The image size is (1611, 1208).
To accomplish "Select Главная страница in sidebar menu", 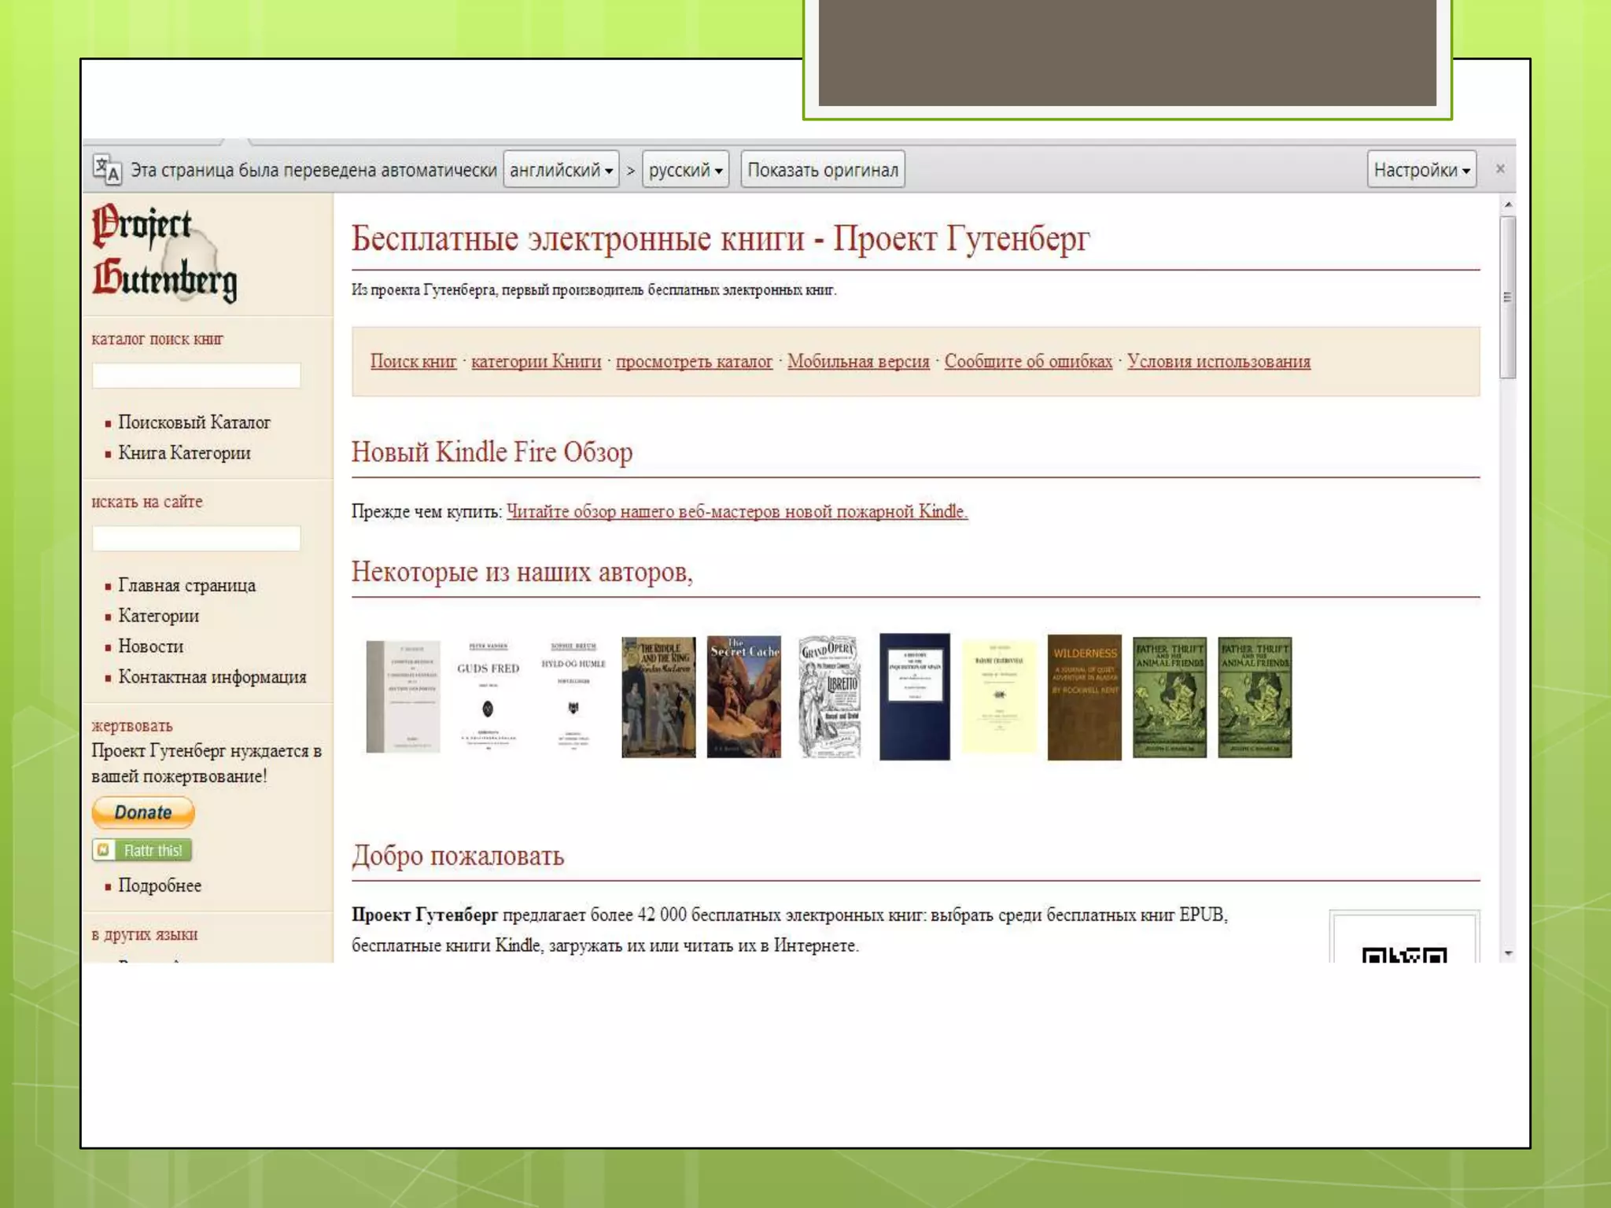I will 186,586.
